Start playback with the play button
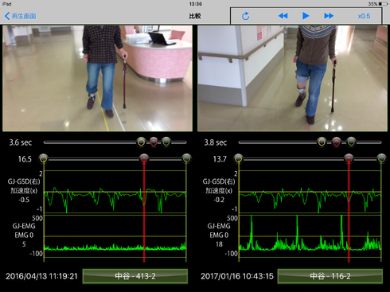This screenshot has height=292, width=390. point(306,16)
